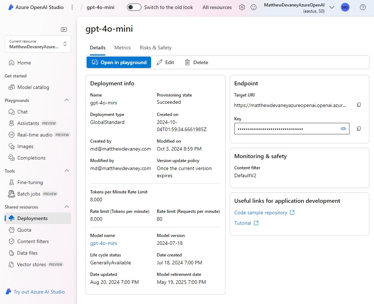The image size is (374, 304).
Task: Collapse the left navigation sidebar
Action: [64, 30]
